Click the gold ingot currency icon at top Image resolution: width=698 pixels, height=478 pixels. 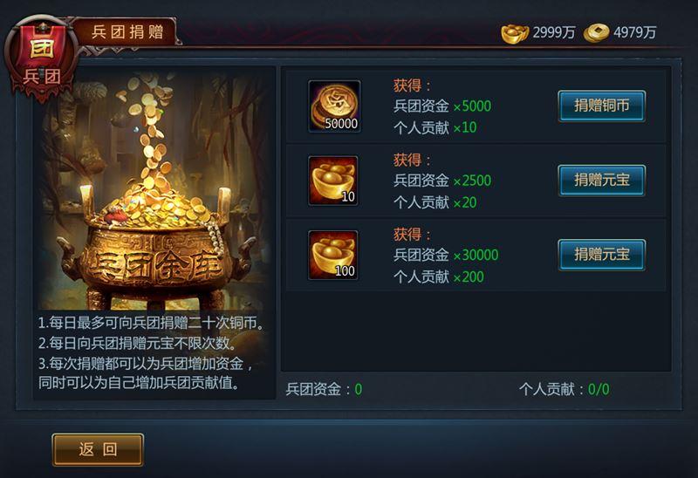pos(515,33)
